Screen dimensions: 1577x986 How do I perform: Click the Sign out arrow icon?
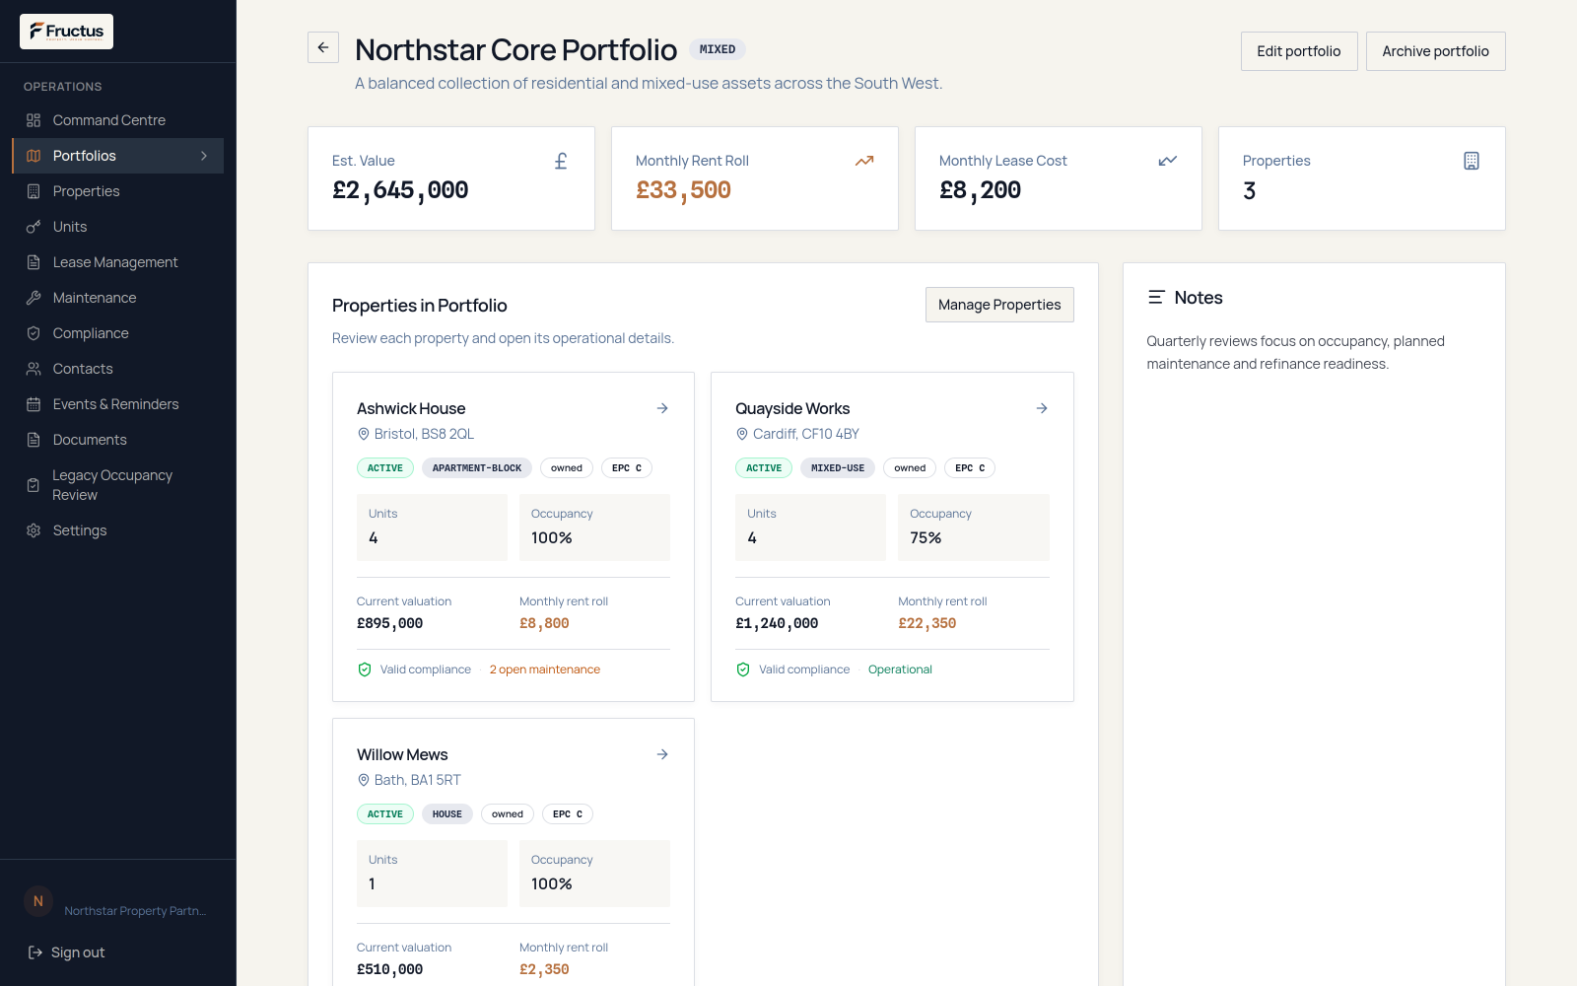(x=35, y=952)
